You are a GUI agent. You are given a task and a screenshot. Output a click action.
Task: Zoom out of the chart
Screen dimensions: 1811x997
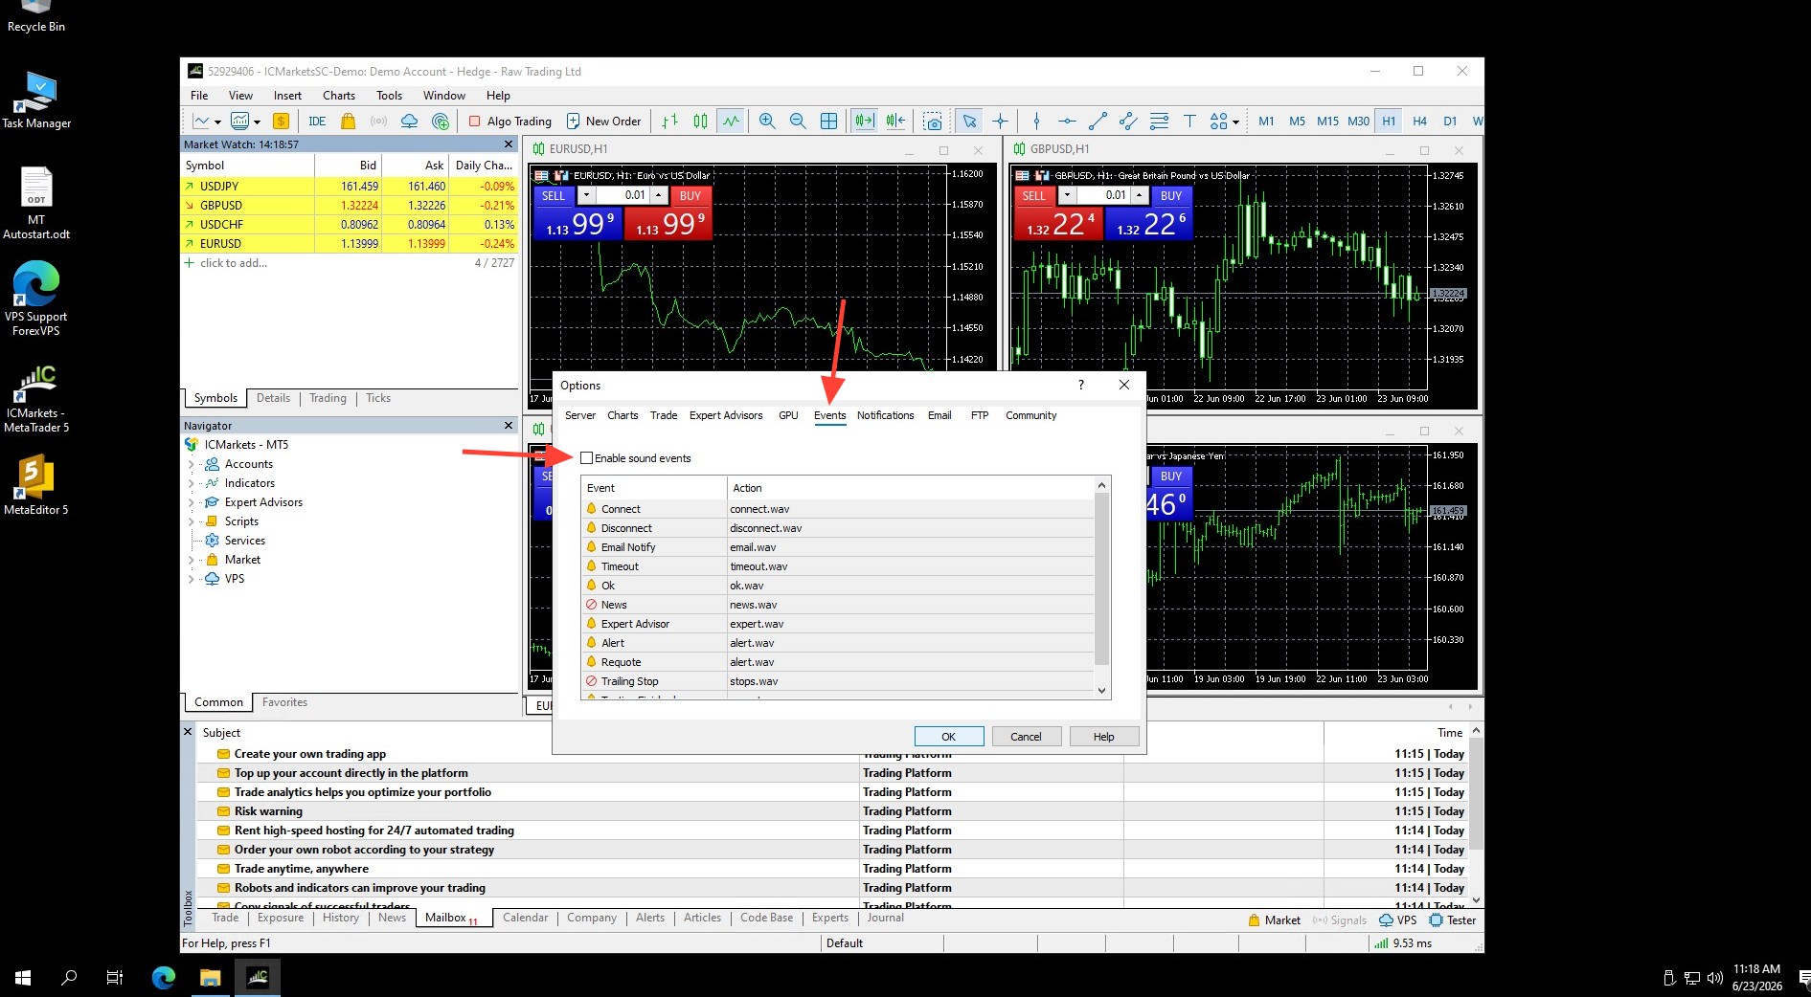(798, 122)
